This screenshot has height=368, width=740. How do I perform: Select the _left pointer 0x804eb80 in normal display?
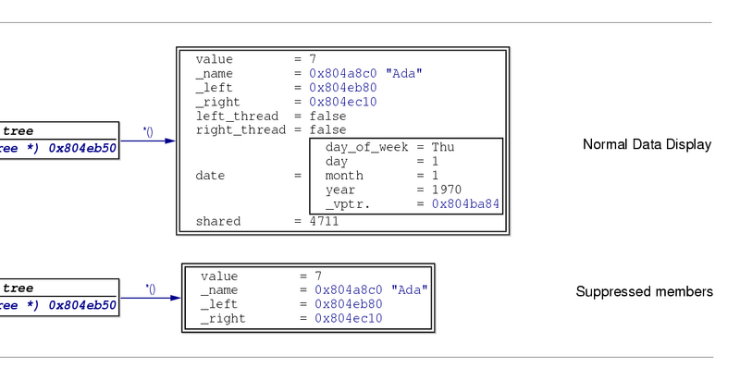coord(343,88)
